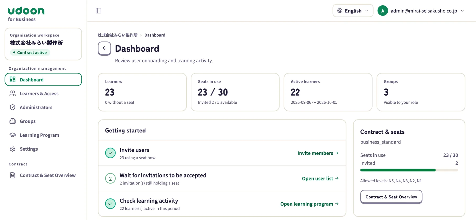The width and height of the screenshot is (476, 220).
Task: Click the Contract & Seat Overview document icon
Action: (12, 175)
